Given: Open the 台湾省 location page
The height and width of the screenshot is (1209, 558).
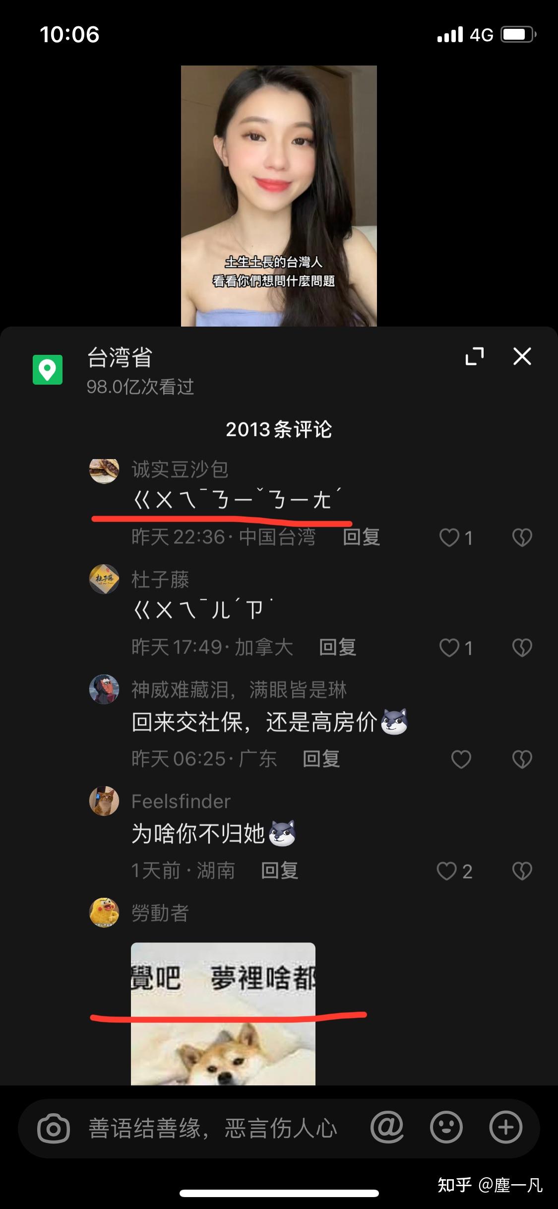Looking at the screenshot, I should point(120,357).
